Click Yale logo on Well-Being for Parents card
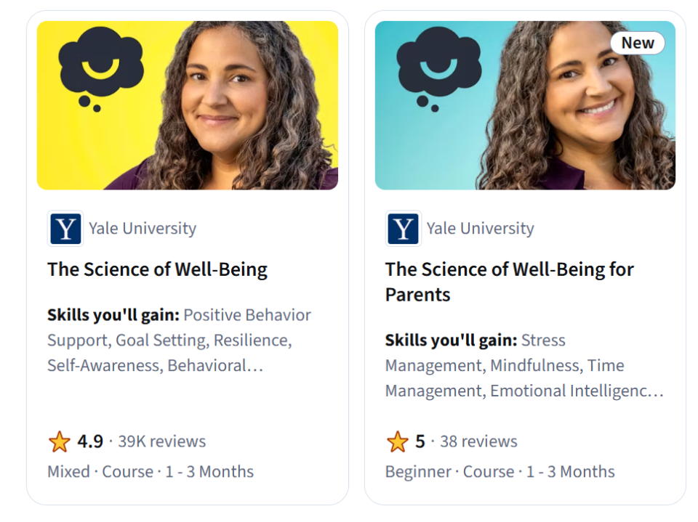This screenshot has height=522, width=698. (x=404, y=229)
